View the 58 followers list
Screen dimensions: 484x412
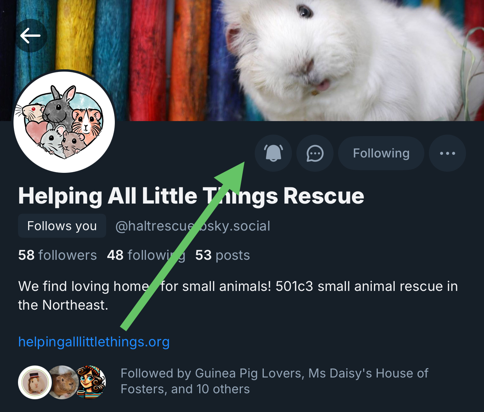pyautogui.click(x=57, y=255)
